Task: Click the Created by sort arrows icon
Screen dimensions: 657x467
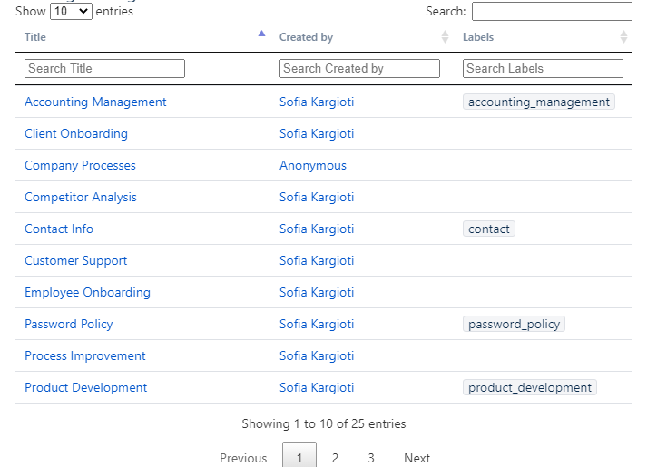Action: [x=445, y=37]
